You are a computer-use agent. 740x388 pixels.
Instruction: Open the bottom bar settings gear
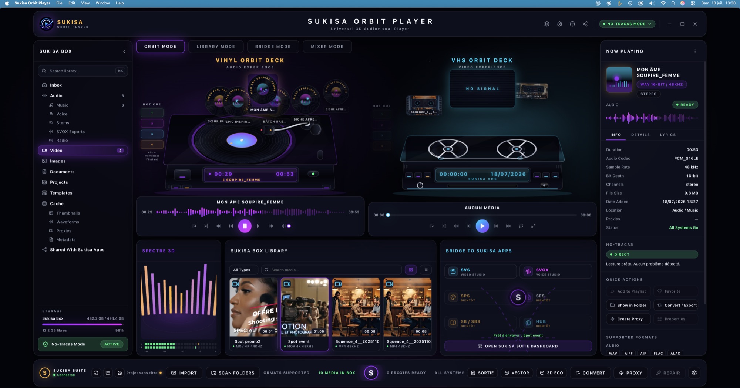coord(694,373)
